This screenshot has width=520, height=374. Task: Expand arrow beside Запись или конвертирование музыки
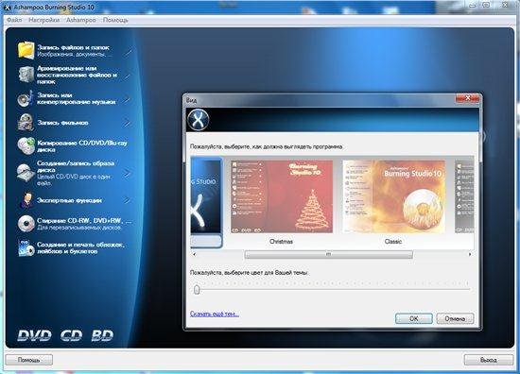(128, 99)
